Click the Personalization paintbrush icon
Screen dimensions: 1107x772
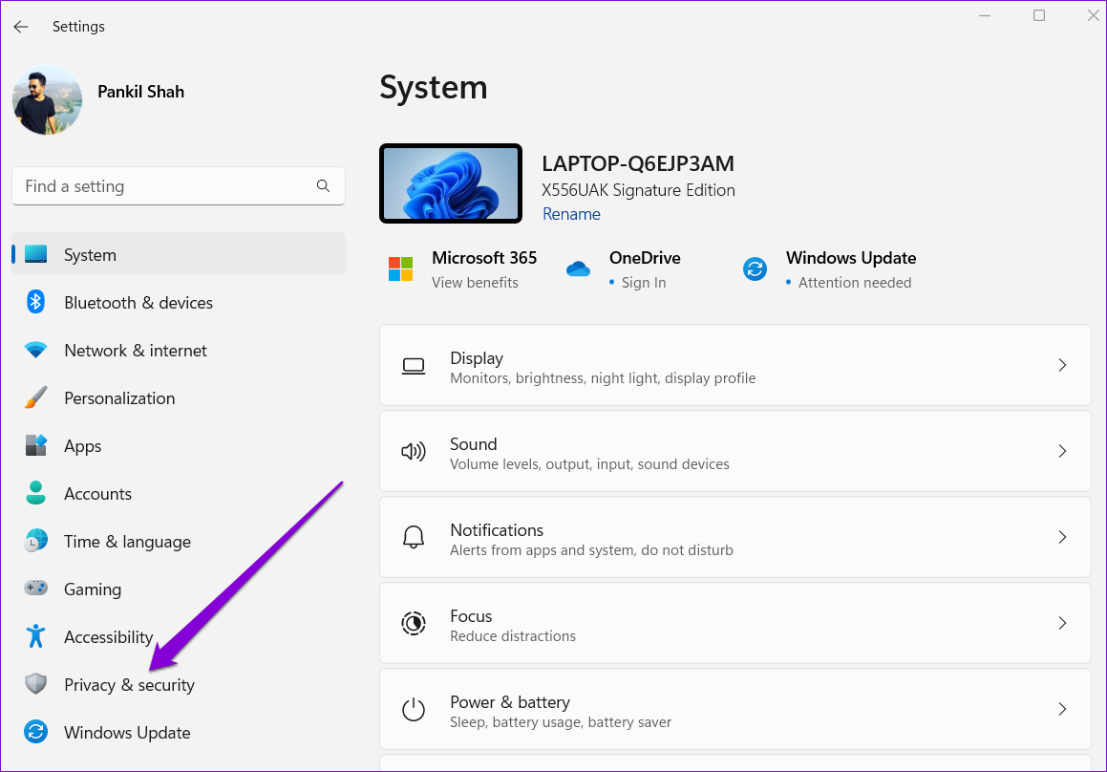click(36, 398)
